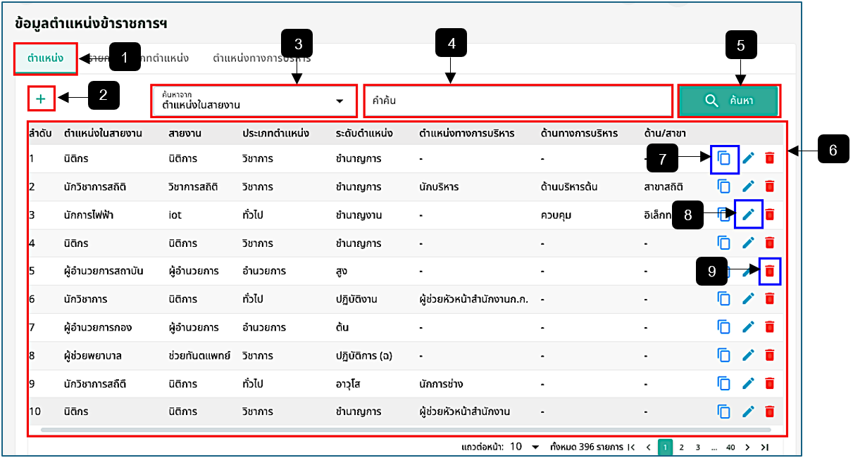Copy row 1 นิติกร with duplicate icon
The height and width of the screenshot is (458, 853).
724,158
